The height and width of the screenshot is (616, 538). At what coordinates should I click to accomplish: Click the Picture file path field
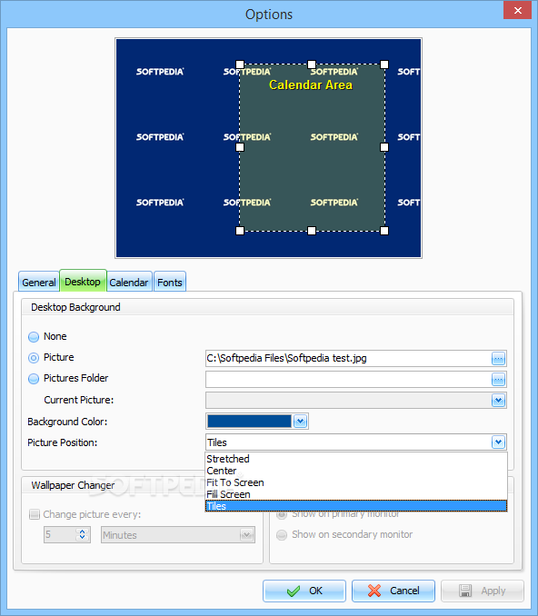[348, 358]
